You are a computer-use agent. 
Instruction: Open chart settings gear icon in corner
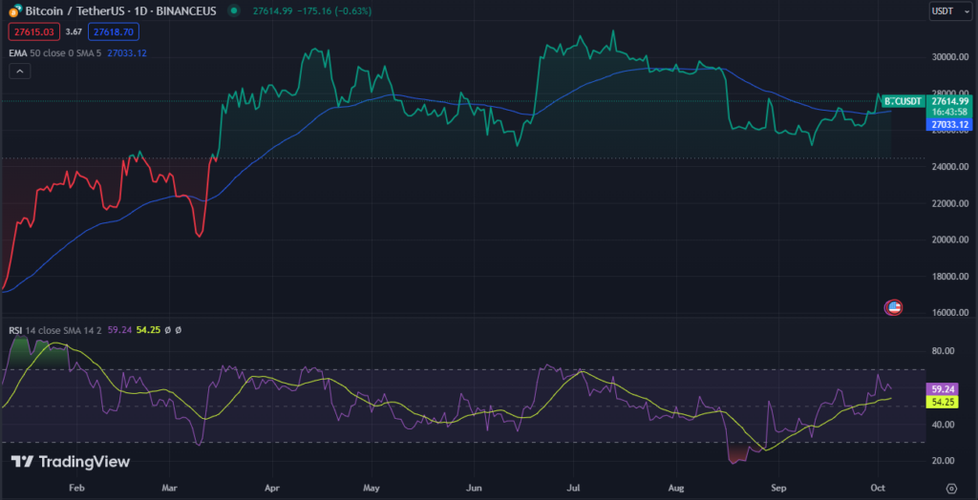click(951, 488)
